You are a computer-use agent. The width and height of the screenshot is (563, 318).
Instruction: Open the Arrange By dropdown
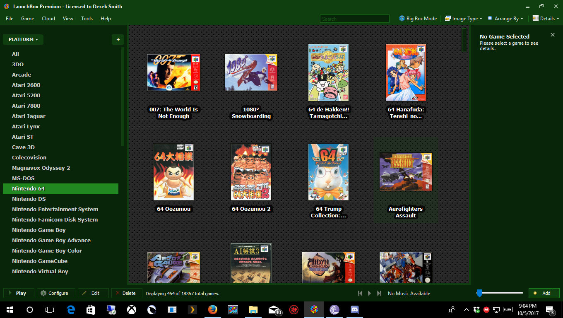pyautogui.click(x=505, y=19)
